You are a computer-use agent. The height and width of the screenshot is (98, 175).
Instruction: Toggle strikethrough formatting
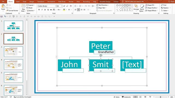(51, 10)
